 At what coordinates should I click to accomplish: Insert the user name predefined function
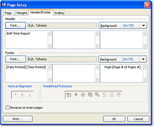pyautogui.click(x=76, y=95)
